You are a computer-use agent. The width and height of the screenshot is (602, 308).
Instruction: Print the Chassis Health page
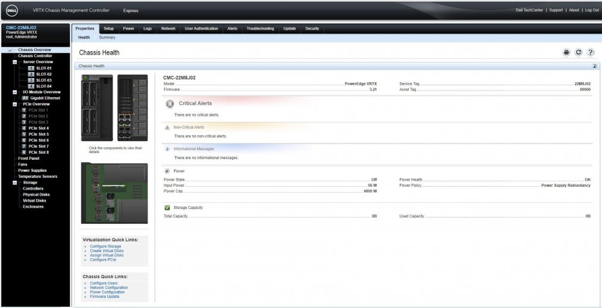(x=566, y=52)
